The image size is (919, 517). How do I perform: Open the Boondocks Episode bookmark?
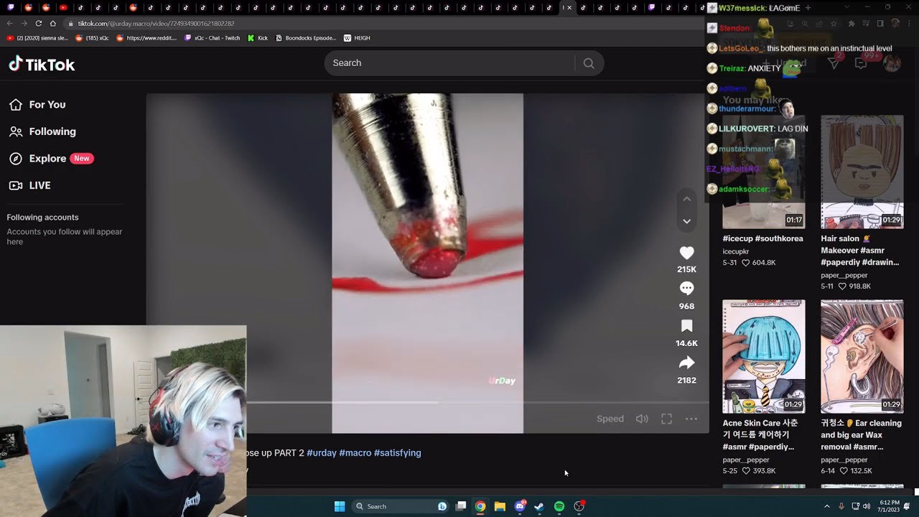pos(304,38)
